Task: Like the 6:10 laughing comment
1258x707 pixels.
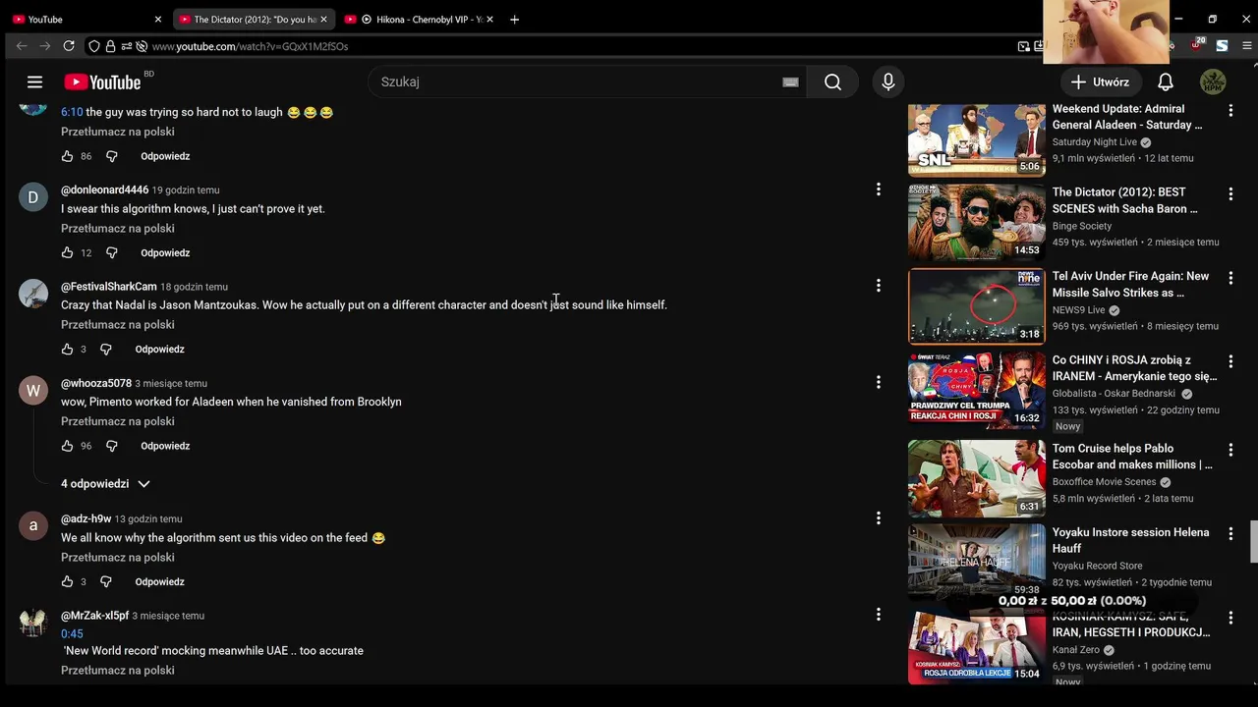Action: pyautogui.click(x=67, y=156)
